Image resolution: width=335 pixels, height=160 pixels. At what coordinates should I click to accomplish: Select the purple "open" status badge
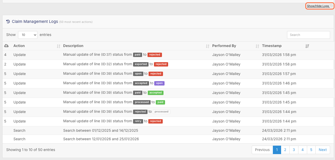tap(159, 83)
